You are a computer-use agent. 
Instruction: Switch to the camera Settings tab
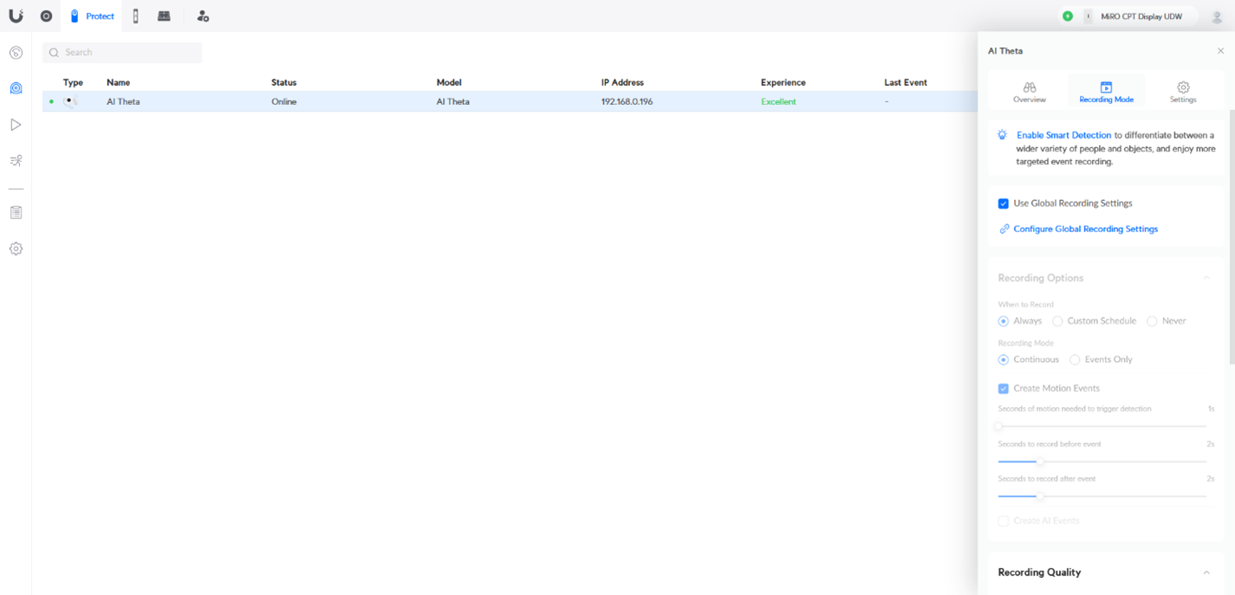[1182, 92]
